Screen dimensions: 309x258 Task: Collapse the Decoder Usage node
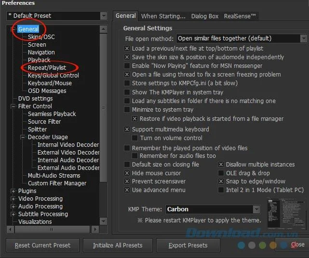(x=23, y=137)
